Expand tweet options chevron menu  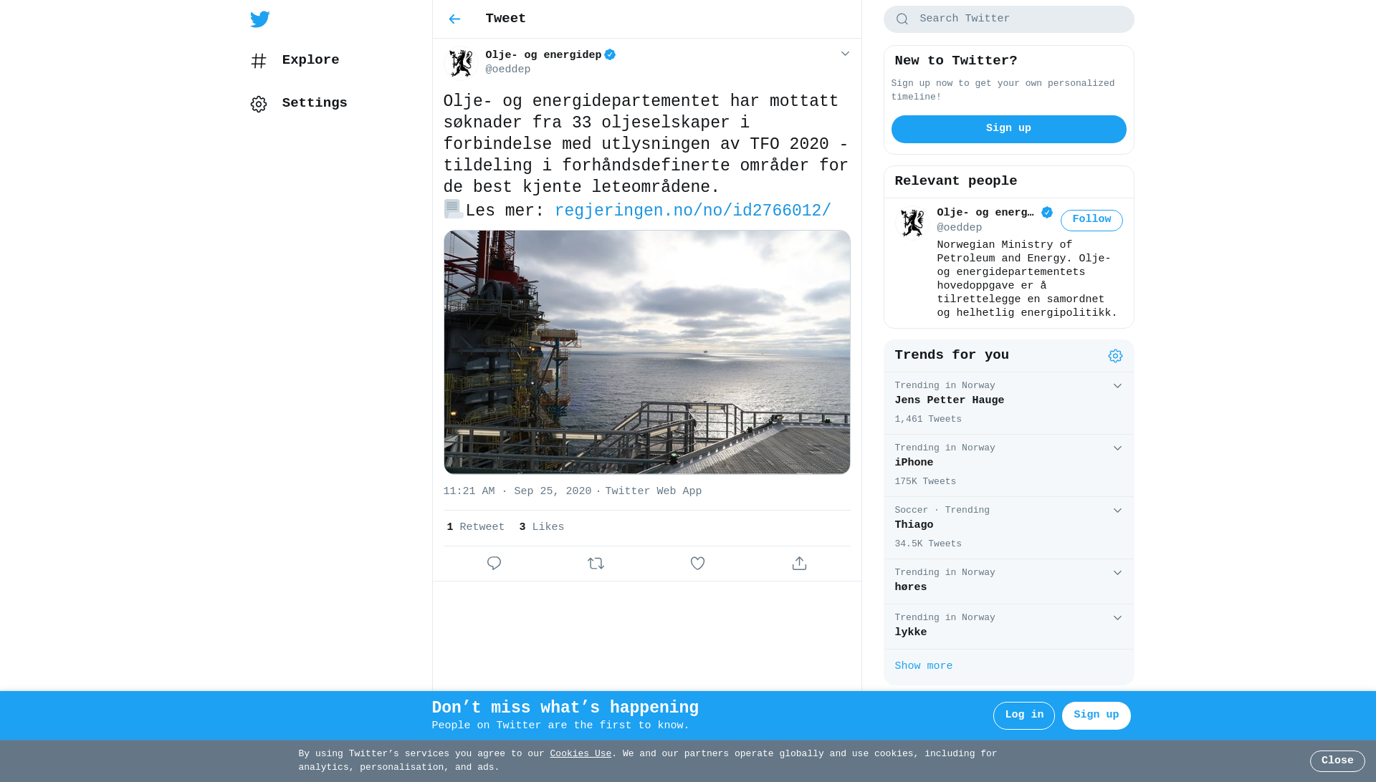click(845, 54)
